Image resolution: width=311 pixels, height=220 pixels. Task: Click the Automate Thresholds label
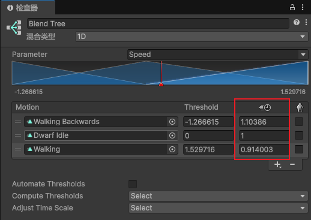49,184
